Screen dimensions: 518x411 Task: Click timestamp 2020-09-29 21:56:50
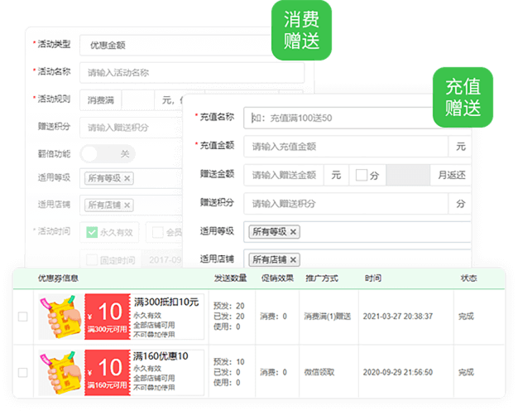pos(398,373)
